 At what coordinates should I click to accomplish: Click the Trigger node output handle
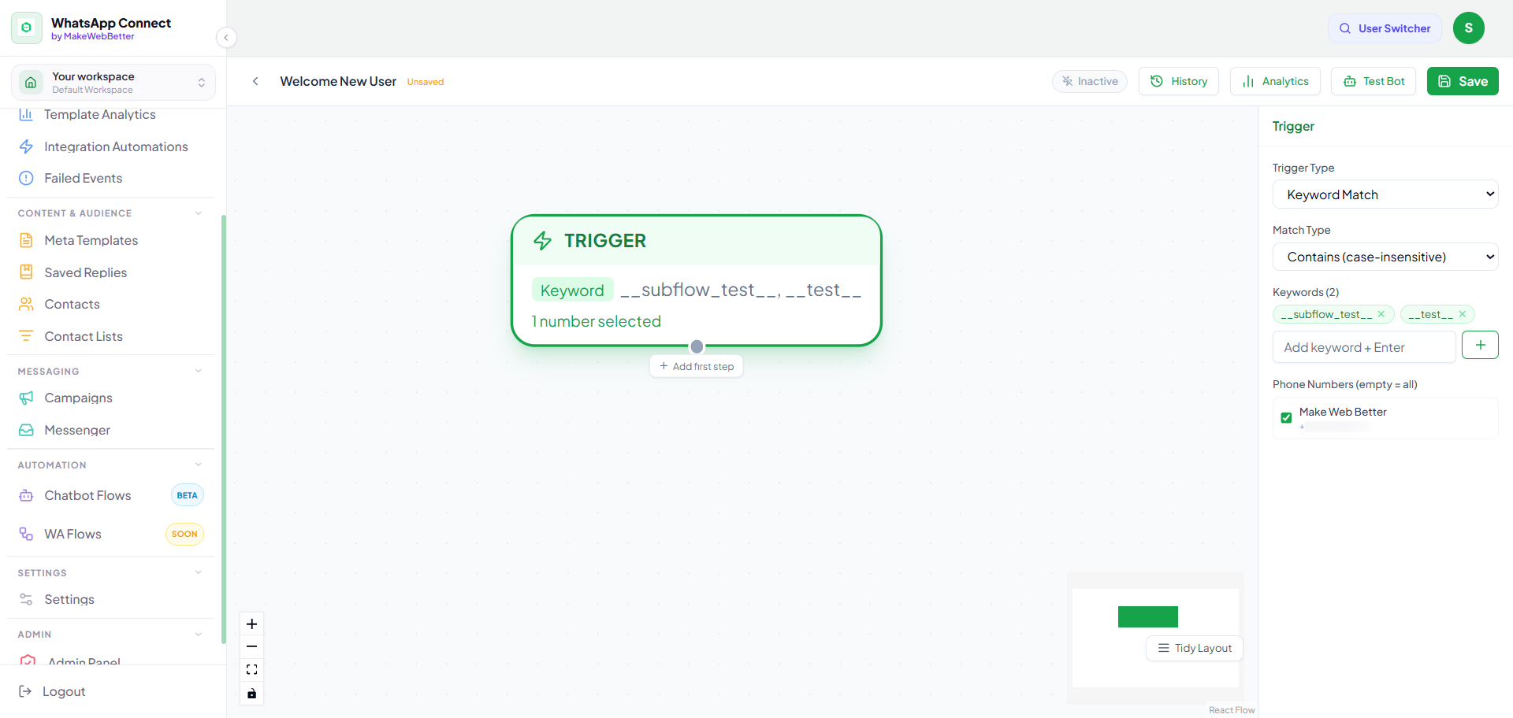(x=697, y=346)
